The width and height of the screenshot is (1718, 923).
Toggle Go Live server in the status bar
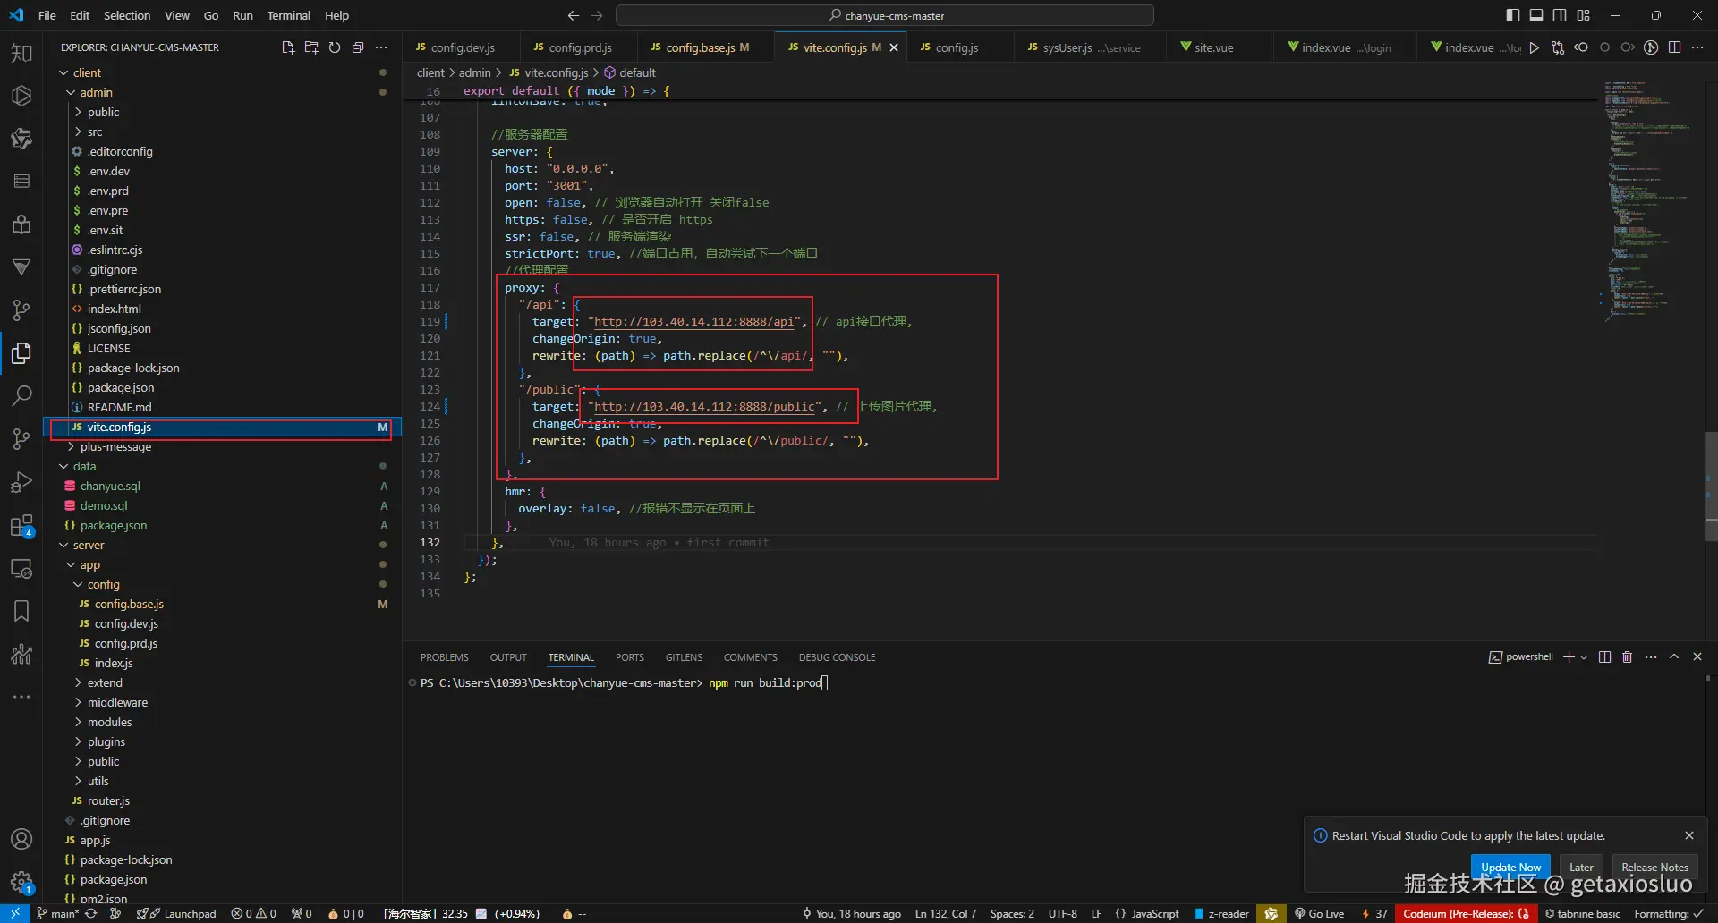1319,914
